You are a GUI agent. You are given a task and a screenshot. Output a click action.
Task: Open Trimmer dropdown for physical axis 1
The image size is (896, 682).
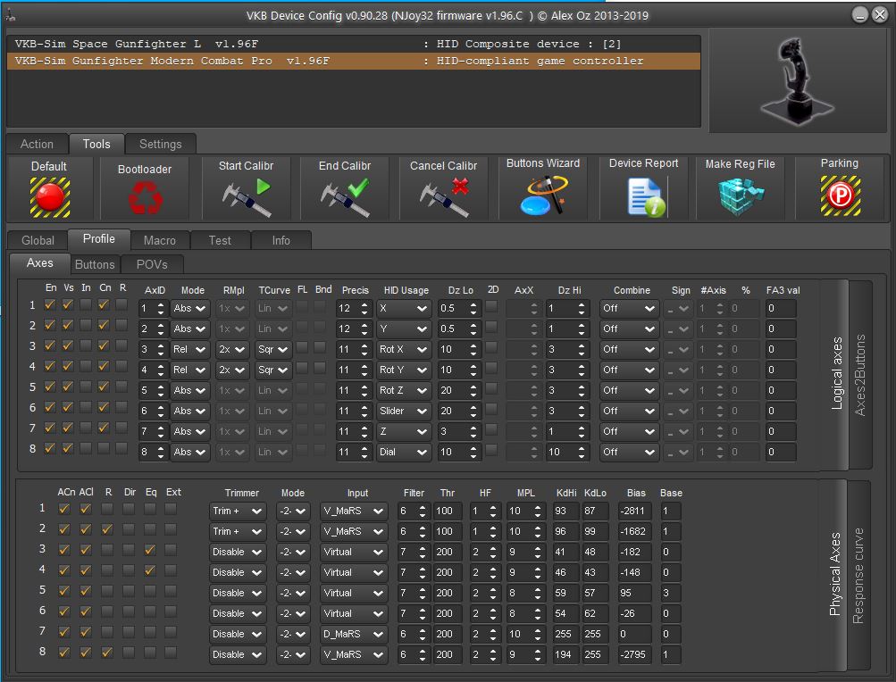click(x=237, y=511)
